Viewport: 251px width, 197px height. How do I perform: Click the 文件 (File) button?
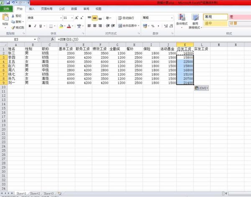pos(7,8)
